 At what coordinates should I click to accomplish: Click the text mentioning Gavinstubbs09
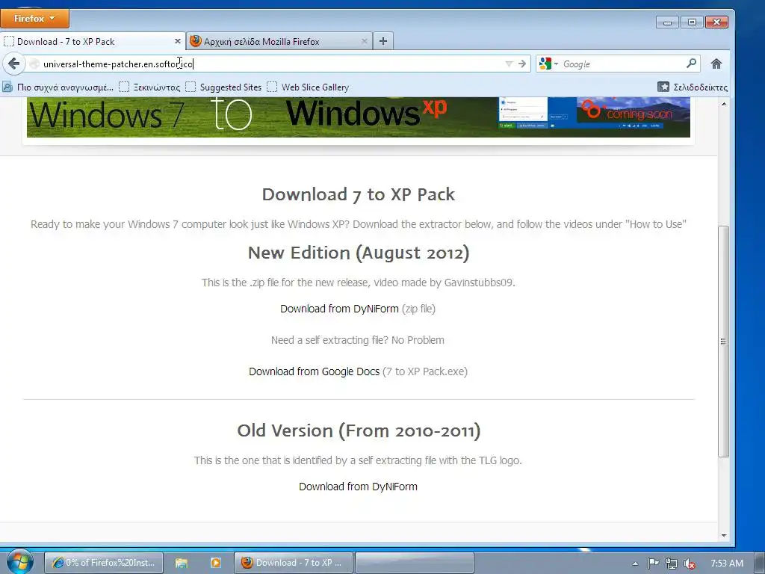[x=358, y=283]
